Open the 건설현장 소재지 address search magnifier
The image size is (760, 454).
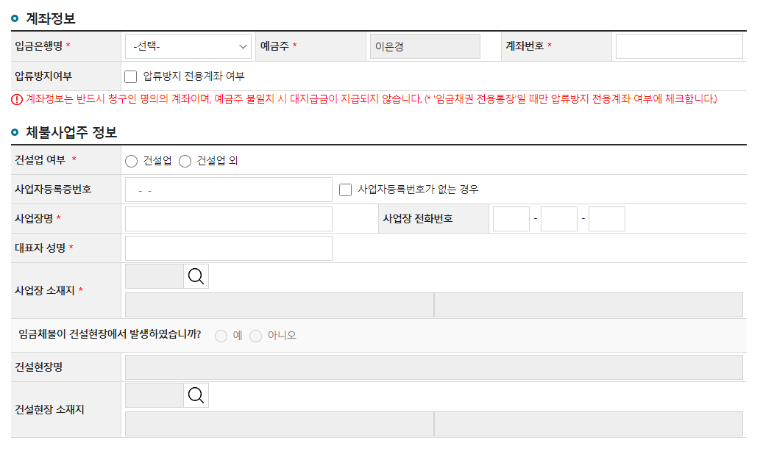(195, 394)
